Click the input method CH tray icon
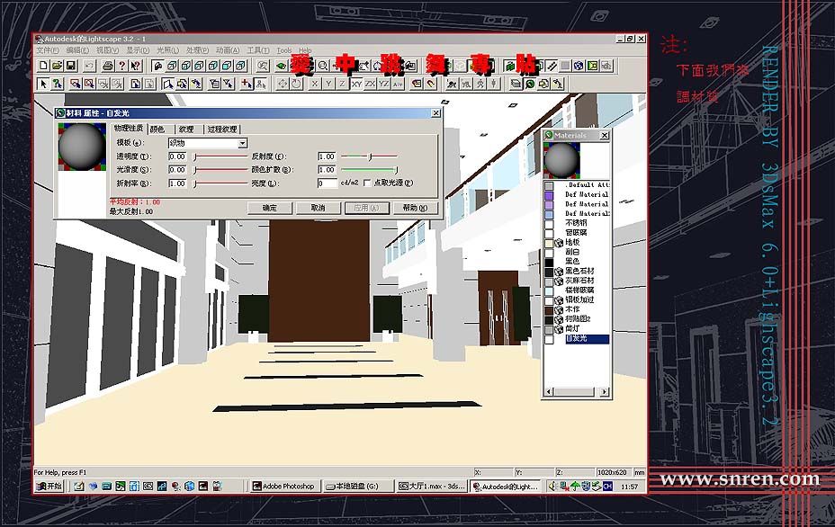835x527 pixels. [607, 486]
